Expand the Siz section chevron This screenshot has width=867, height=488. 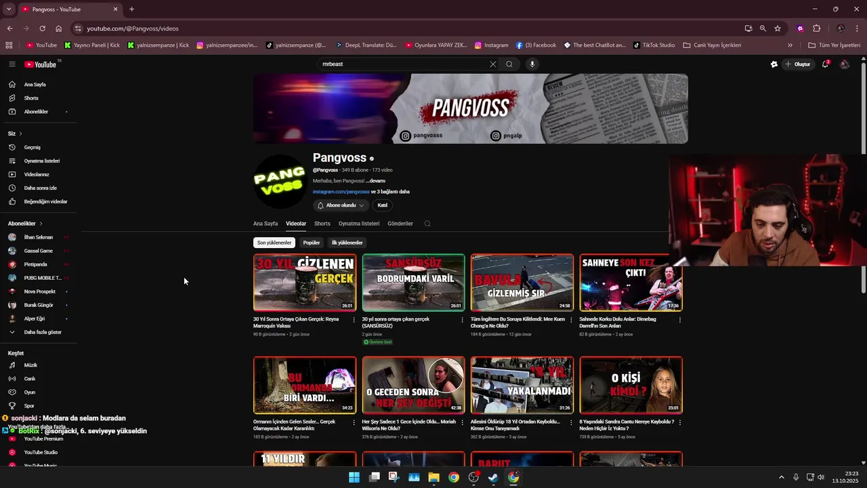point(21,134)
